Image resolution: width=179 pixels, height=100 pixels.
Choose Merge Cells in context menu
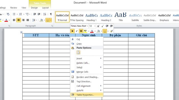(87, 72)
